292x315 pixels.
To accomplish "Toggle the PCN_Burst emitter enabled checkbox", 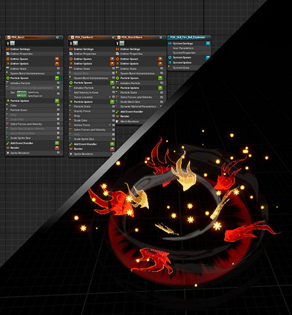I will pyautogui.click(x=9, y=37).
